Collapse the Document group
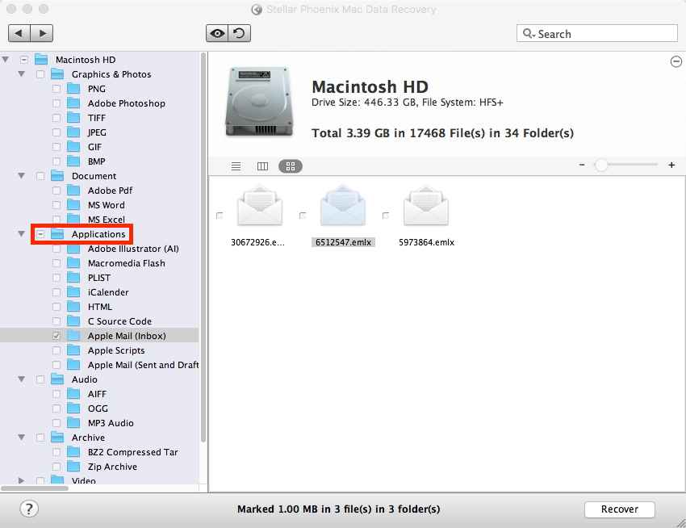Viewport: 686px width, 528px height. pos(22,176)
